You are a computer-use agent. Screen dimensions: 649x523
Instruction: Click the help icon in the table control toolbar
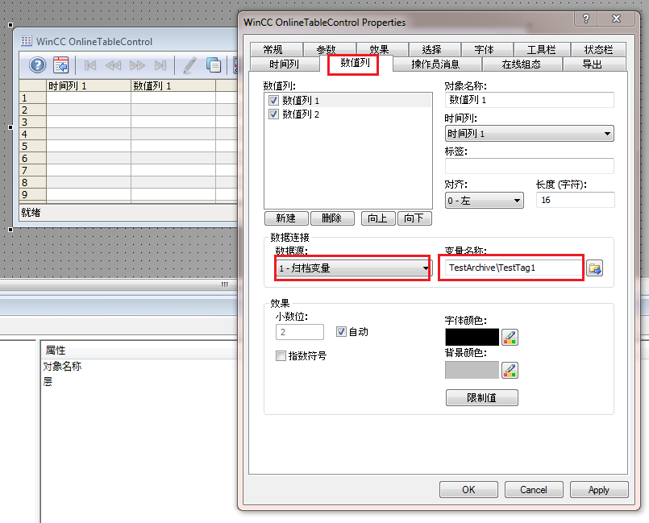(37, 65)
